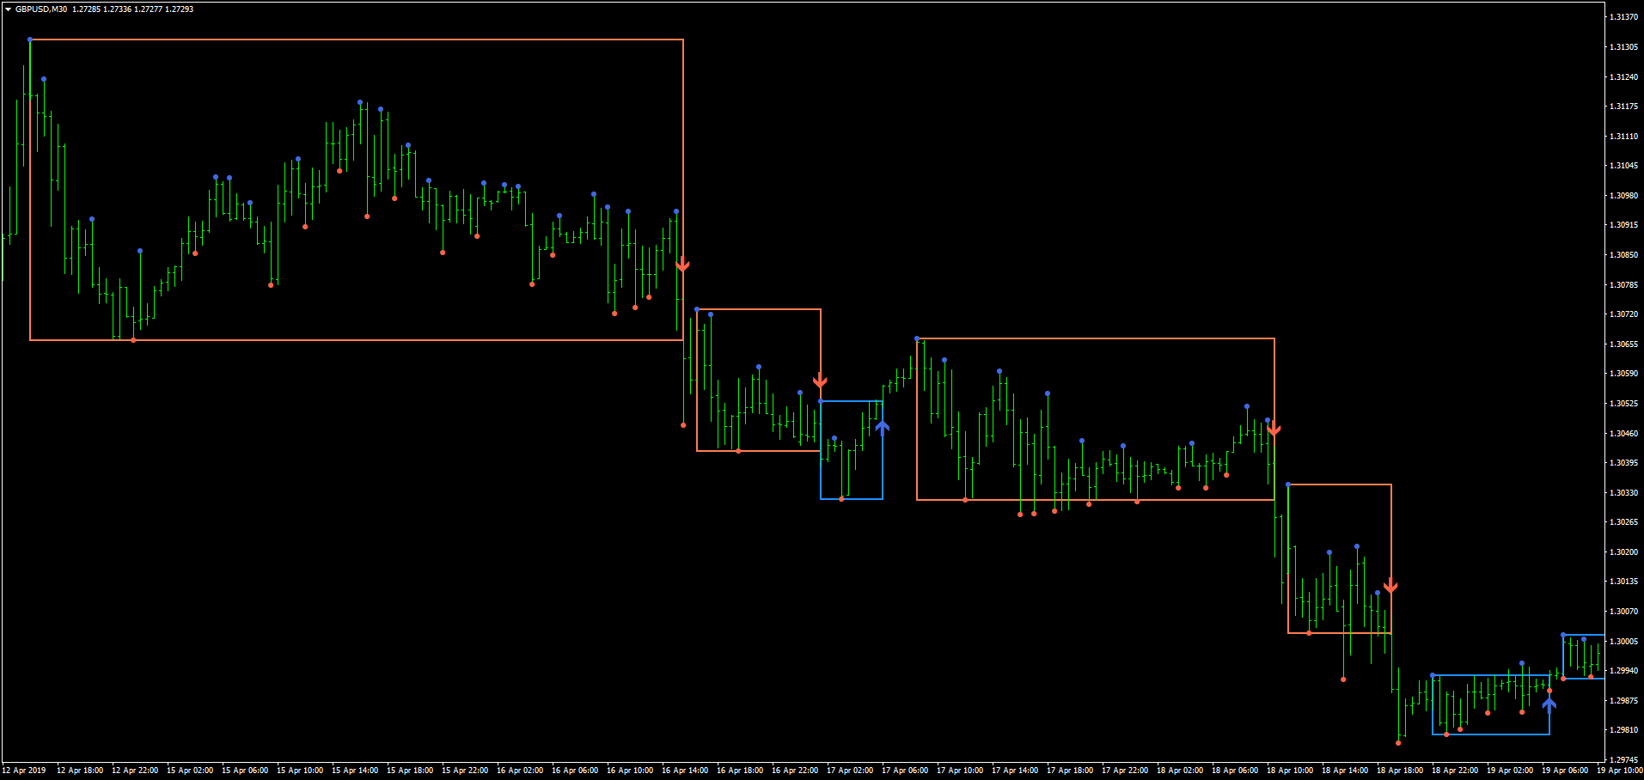Click the 1.30330 price axis label
1644x780 pixels.
[x=1623, y=493]
